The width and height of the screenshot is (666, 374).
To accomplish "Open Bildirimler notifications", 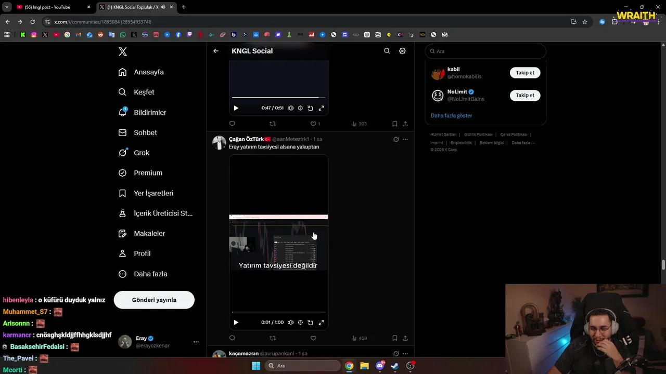I will (x=142, y=112).
